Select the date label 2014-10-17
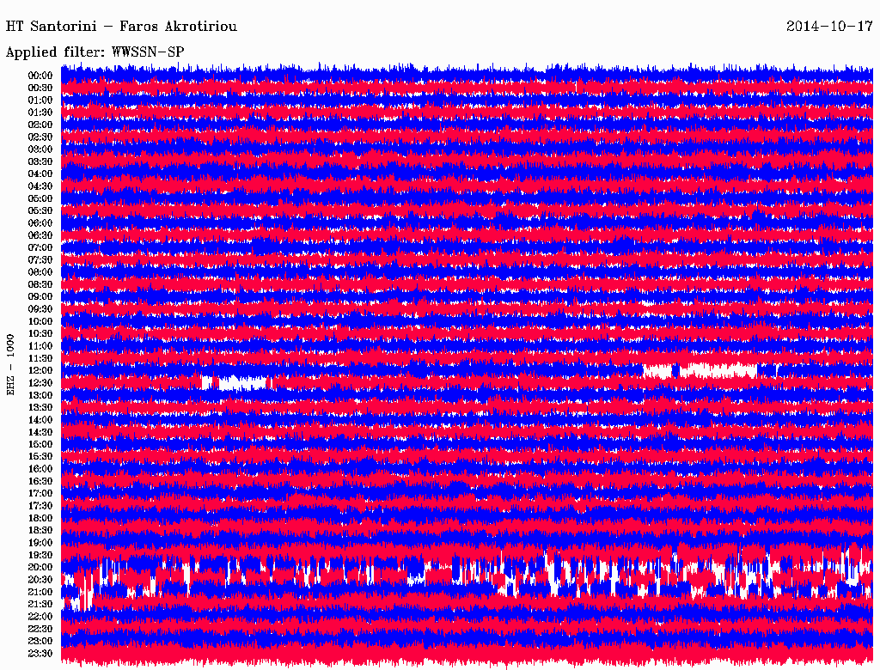The width and height of the screenshot is (880, 670). click(x=829, y=27)
